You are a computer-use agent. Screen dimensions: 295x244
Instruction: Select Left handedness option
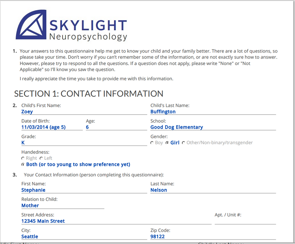tap(41, 158)
